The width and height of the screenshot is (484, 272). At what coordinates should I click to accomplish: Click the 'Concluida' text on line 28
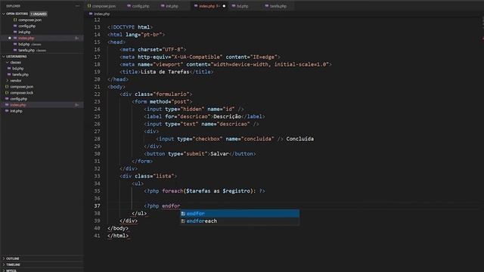click(x=299, y=139)
